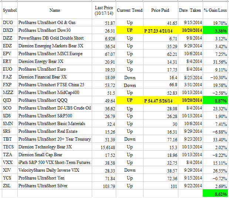Click the Current Trend header cell
Image resolution: width=229 pixels, height=198 pixels.
pyautogui.click(x=129, y=10)
